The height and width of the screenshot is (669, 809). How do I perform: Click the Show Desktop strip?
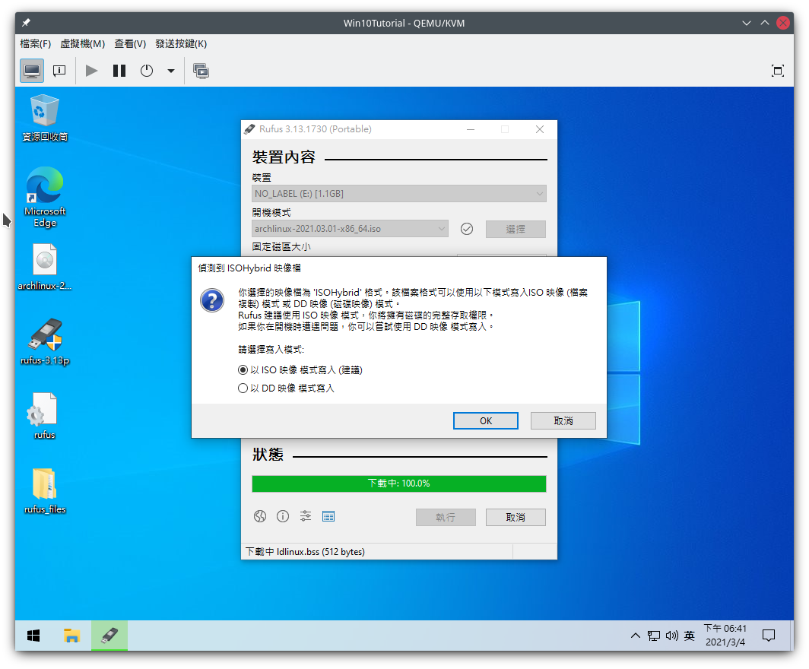tap(792, 636)
